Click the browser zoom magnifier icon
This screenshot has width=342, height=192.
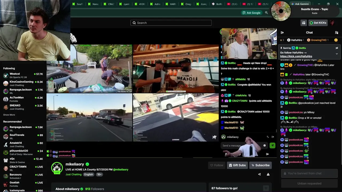266,13
